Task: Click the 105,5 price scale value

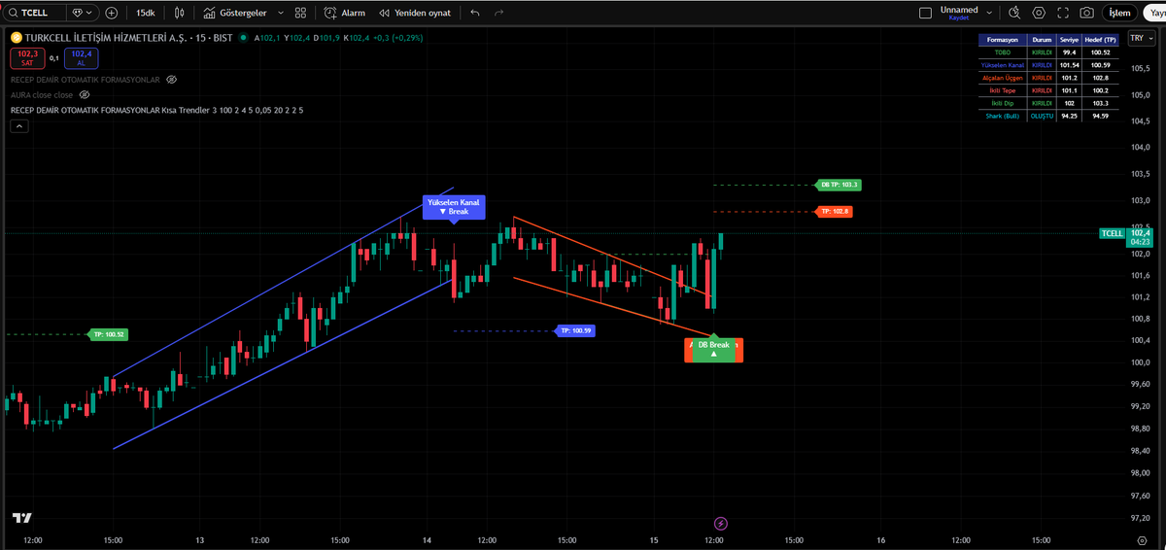Action: pyautogui.click(x=1139, y=68)
